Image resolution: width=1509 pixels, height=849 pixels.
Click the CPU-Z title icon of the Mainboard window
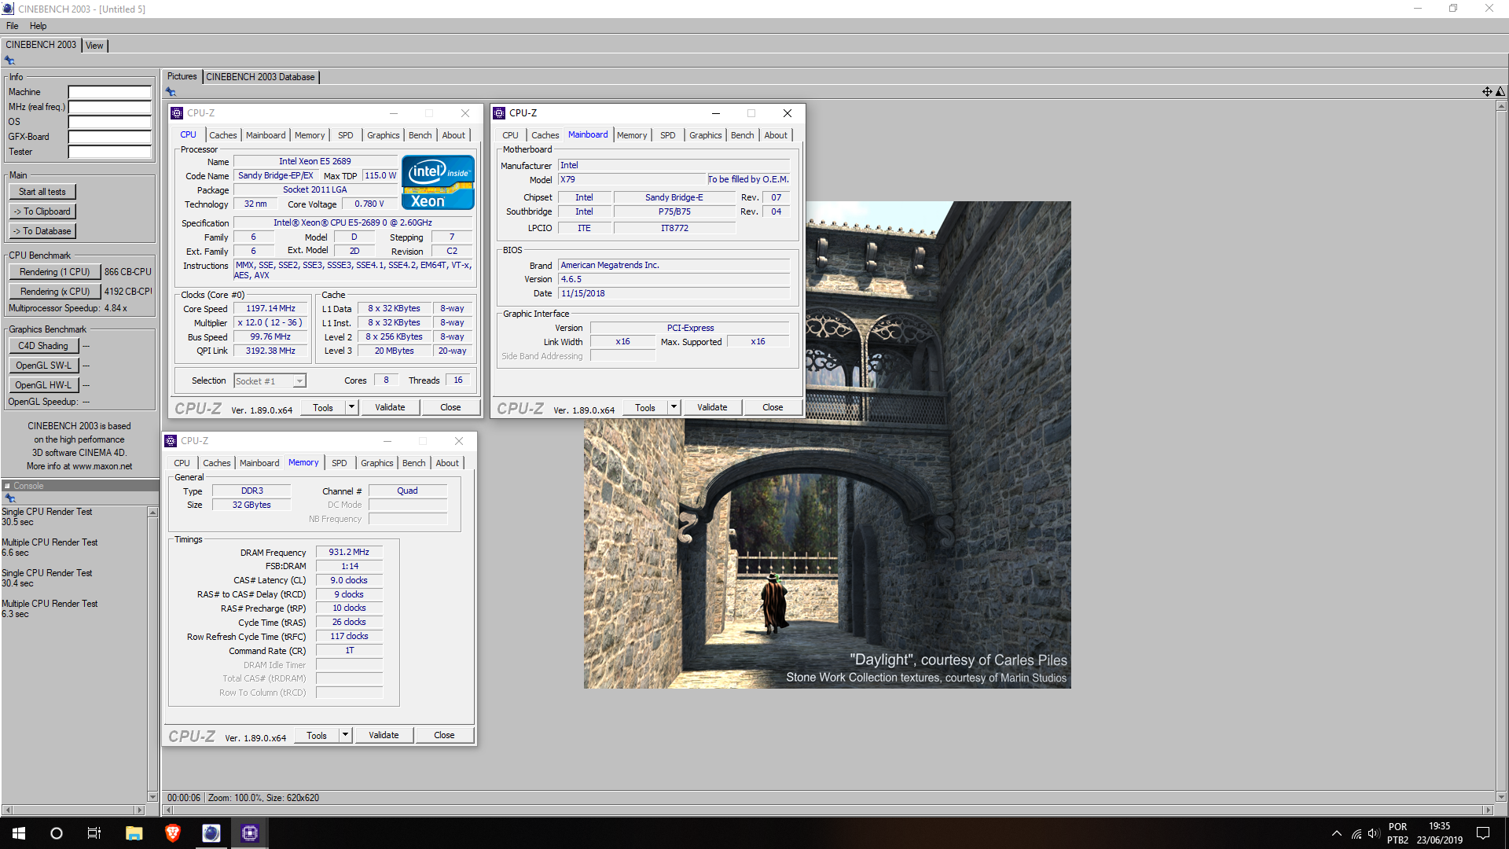[x=499, y=113]
